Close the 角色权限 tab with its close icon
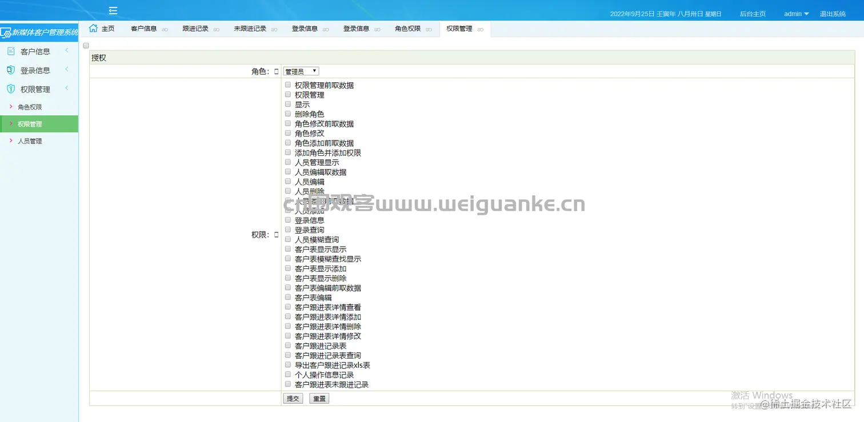The width and height of the screenshot is (864, 422). point(429,29)
